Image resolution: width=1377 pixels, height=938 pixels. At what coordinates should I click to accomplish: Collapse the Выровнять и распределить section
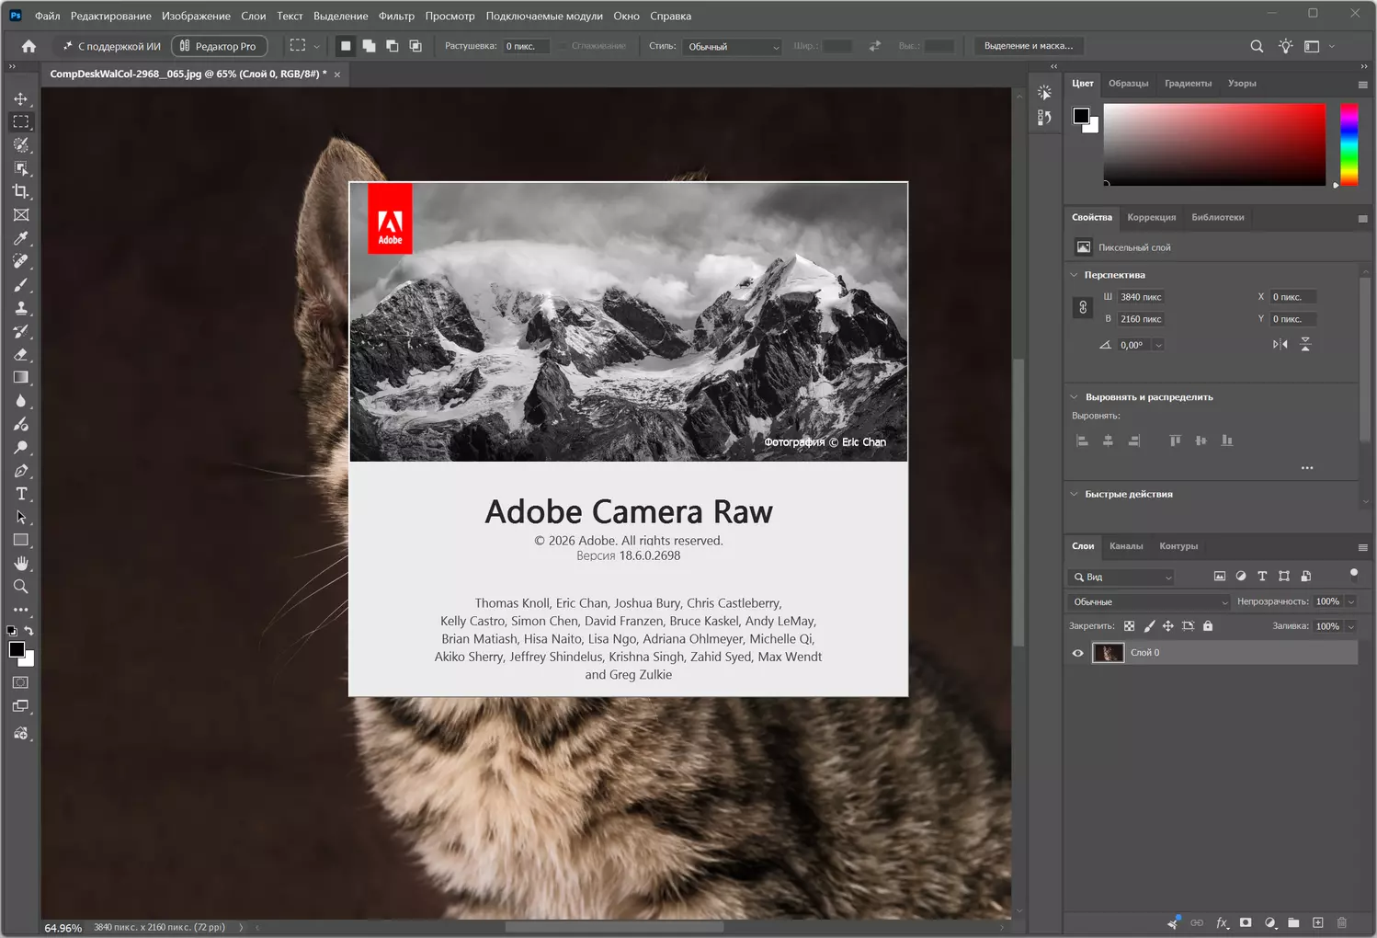1074,397
